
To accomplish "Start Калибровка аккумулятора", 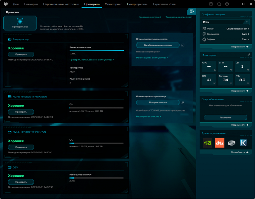I will [x=158, y=45].
